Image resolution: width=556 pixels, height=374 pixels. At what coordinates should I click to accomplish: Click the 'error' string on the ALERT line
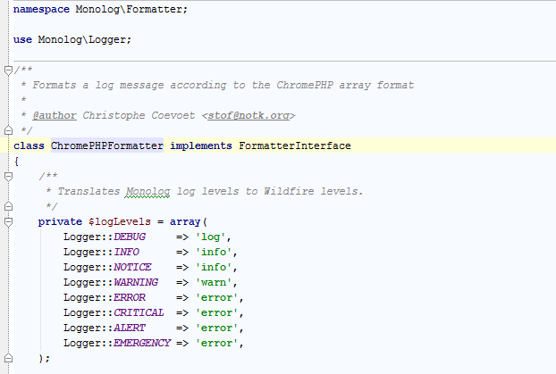217,328
